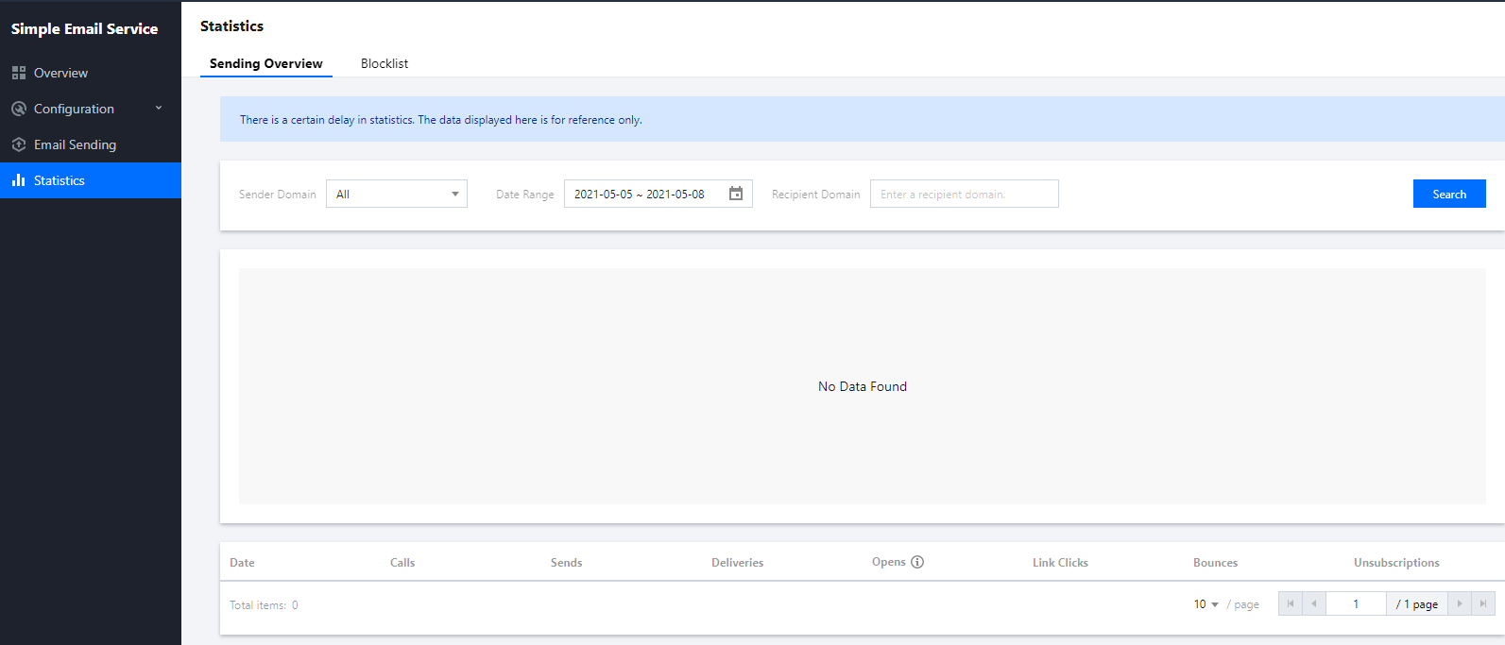Go to previous page of results

(1314, 603)
